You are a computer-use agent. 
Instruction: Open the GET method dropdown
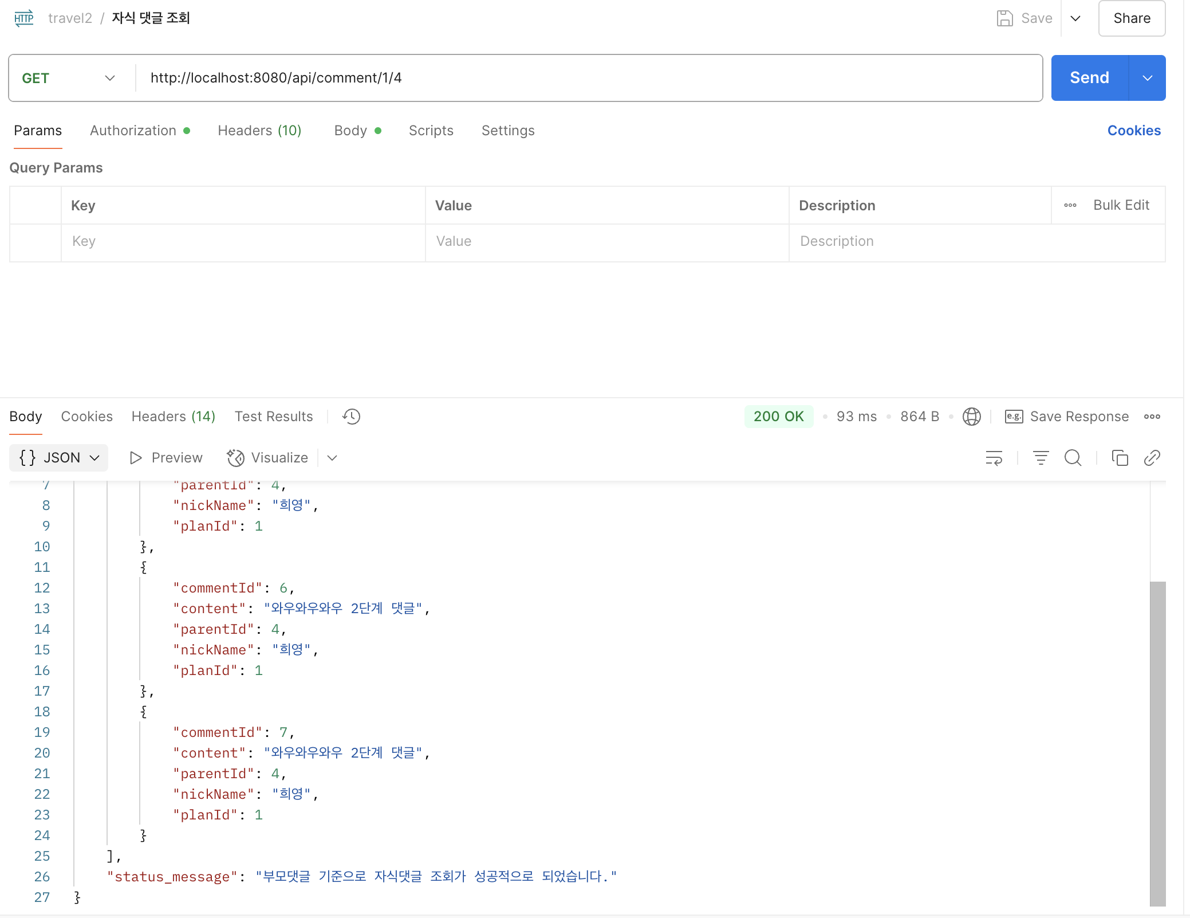(x=69, y=78)
